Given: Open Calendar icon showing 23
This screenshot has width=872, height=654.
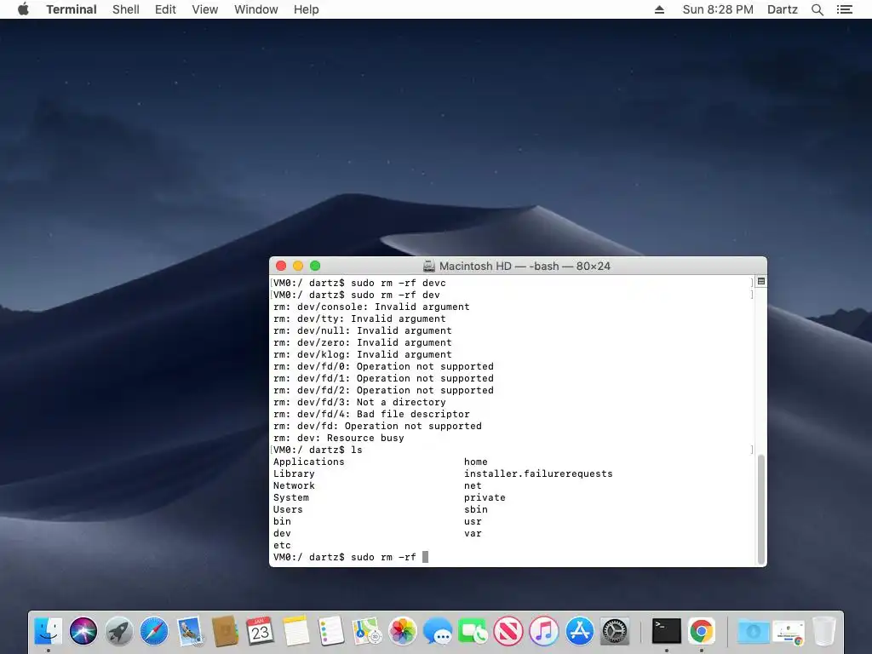Looking at the screenshot, I should [261, 631].
